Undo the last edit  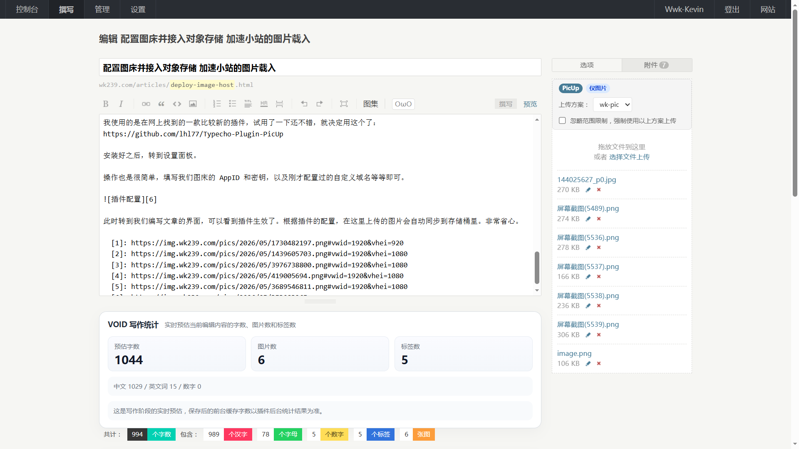304,104
